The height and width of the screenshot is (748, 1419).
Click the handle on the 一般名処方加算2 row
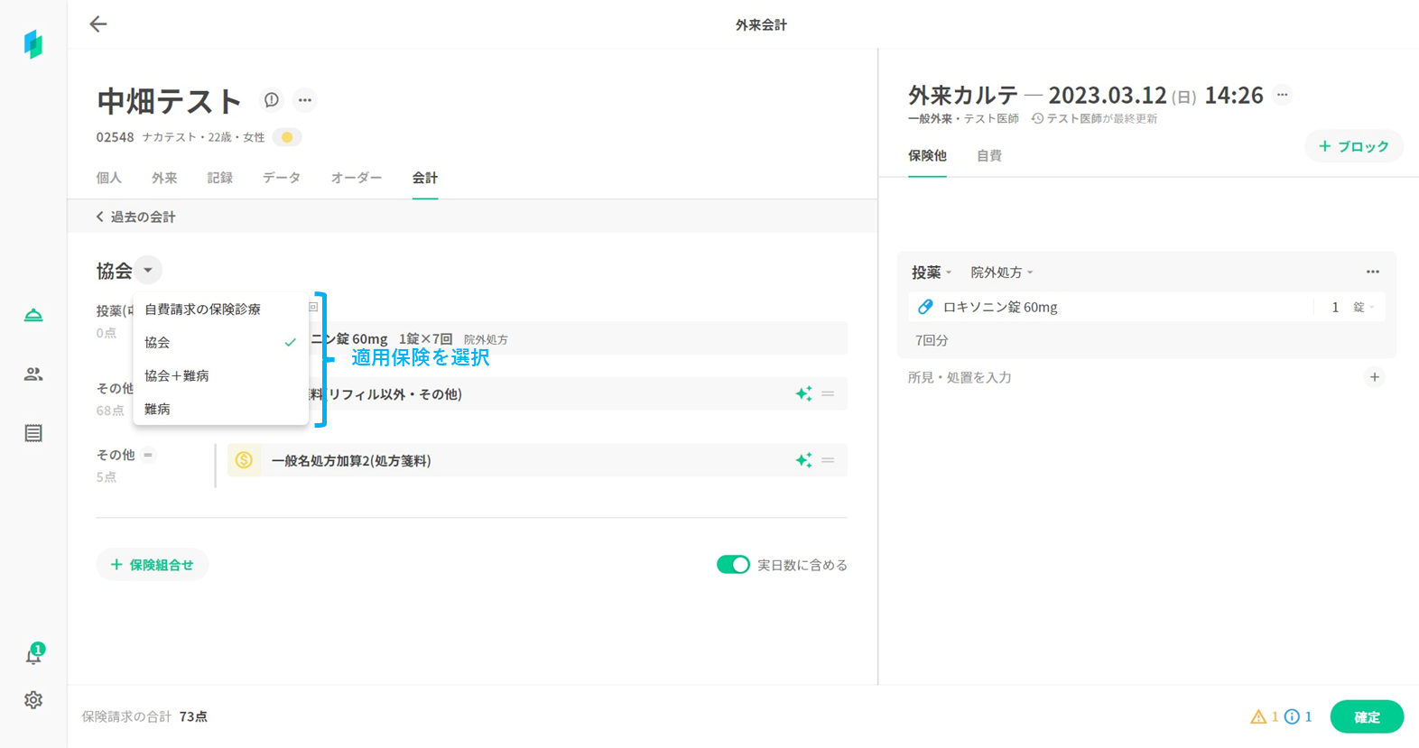[828, 460]
